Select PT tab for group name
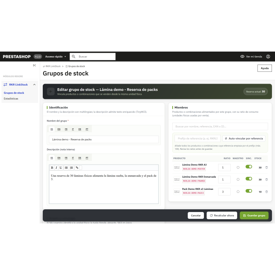Image resolution: width=275 pixels, height=275 pixels. (87, 129)
